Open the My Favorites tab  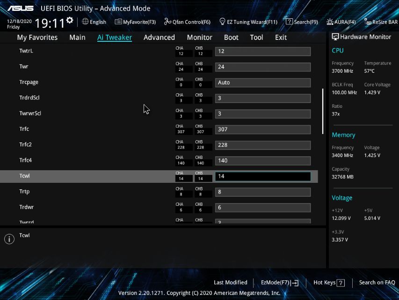coord(37,37)
